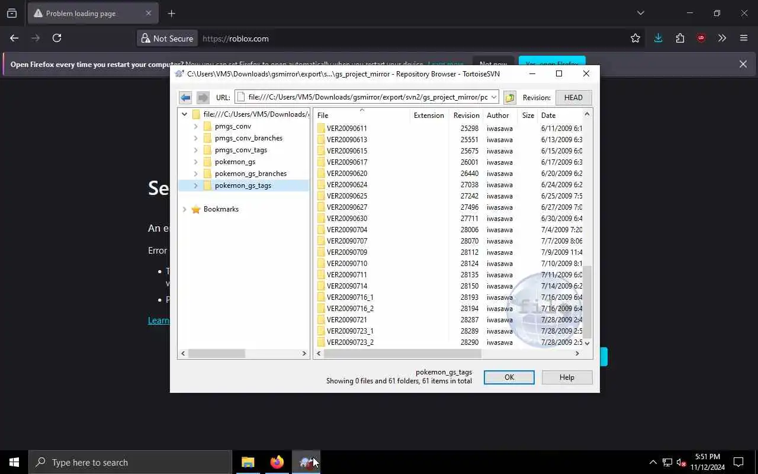Click the HEAD revision button
Screen dimensions: 758x474
573,97
